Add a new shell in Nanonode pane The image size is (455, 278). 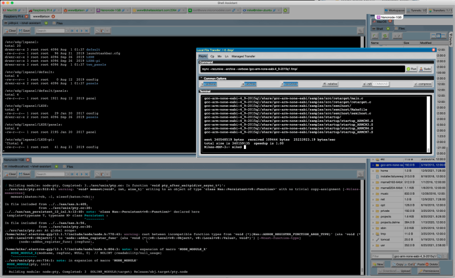point(56,166)
